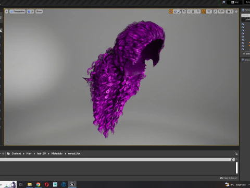Screen dimensions: 250x188
Task: Open the Perspective view mode menu
Action: (x=17, y=11)
